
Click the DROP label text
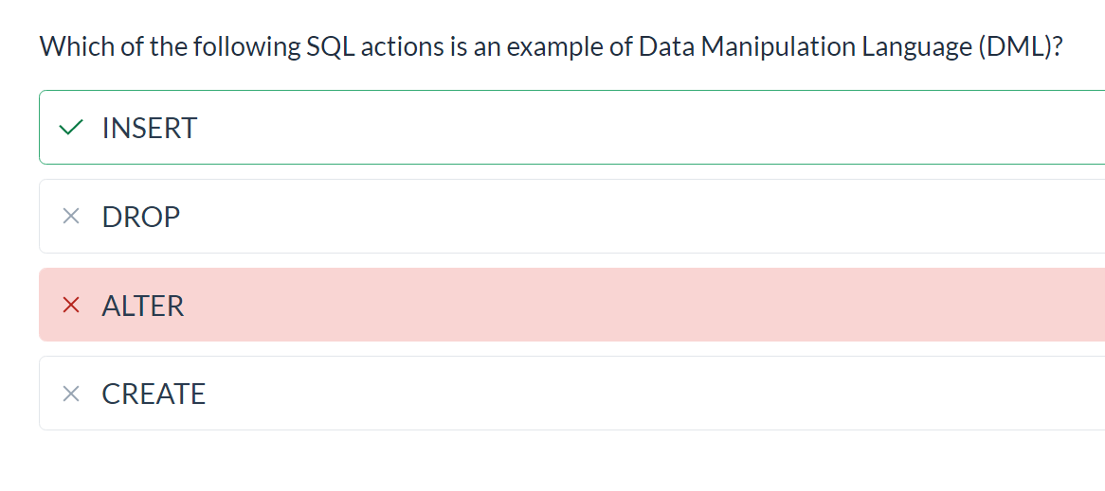pyautogui.click(x=141, y=217)
